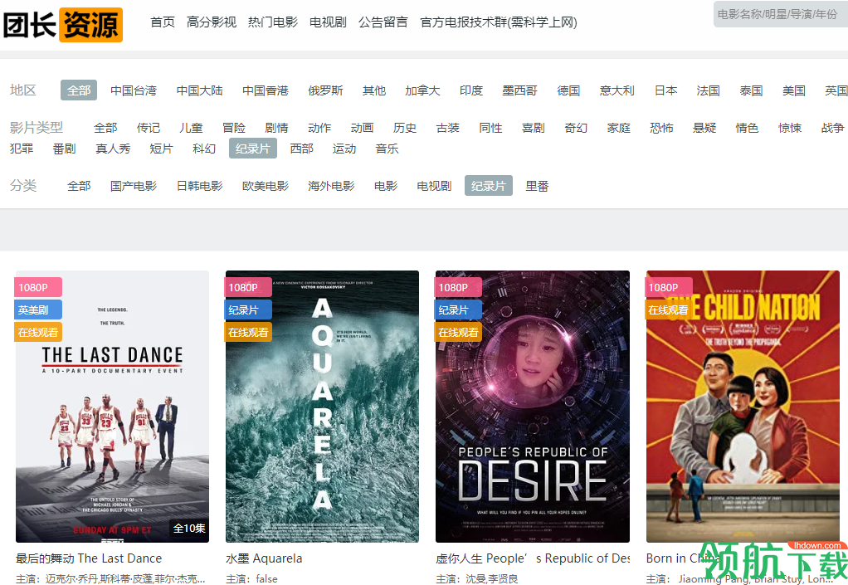Click 英美剧 tag on The Last Dance

(x=38, y=310)
